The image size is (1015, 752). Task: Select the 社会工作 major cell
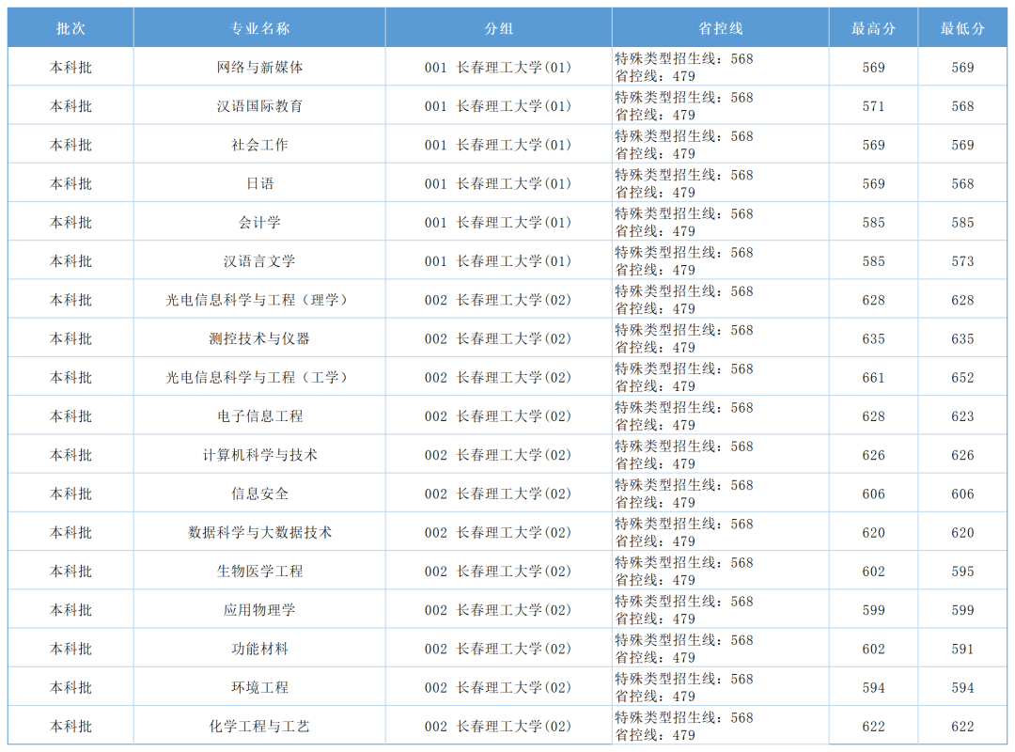pyautogui.click(x=259, y=145)
